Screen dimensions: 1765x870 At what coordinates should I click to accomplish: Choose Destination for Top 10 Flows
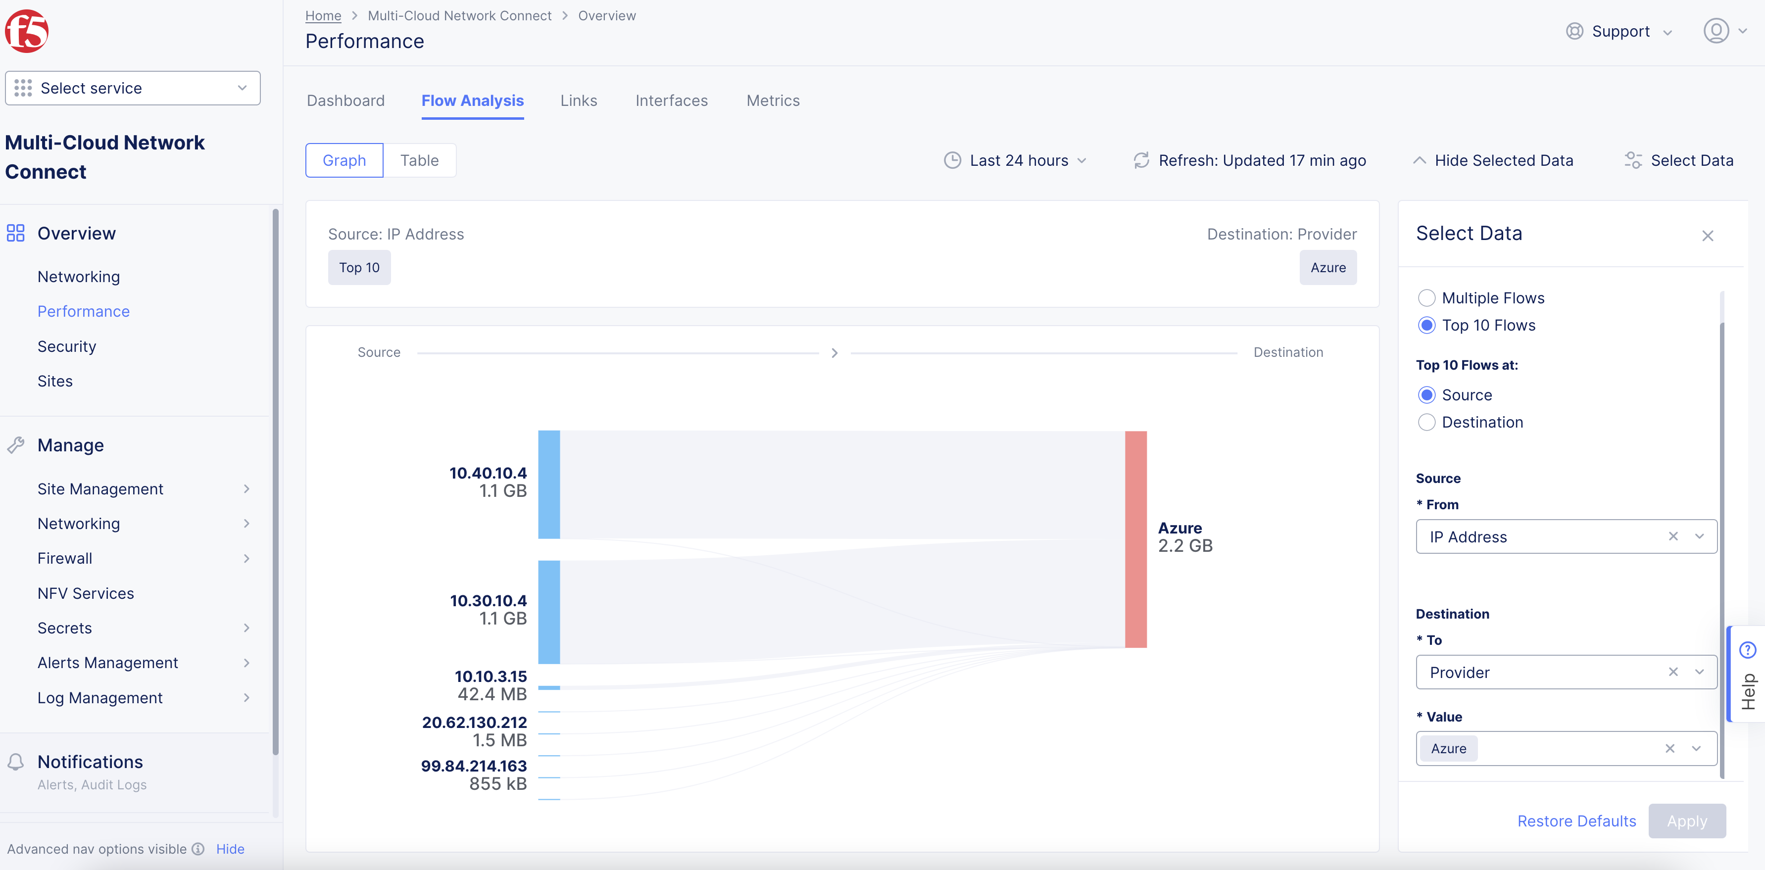1426,422
